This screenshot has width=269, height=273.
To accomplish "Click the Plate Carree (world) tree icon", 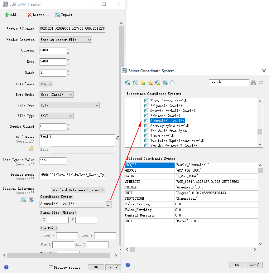I will [x=146, y=101].
